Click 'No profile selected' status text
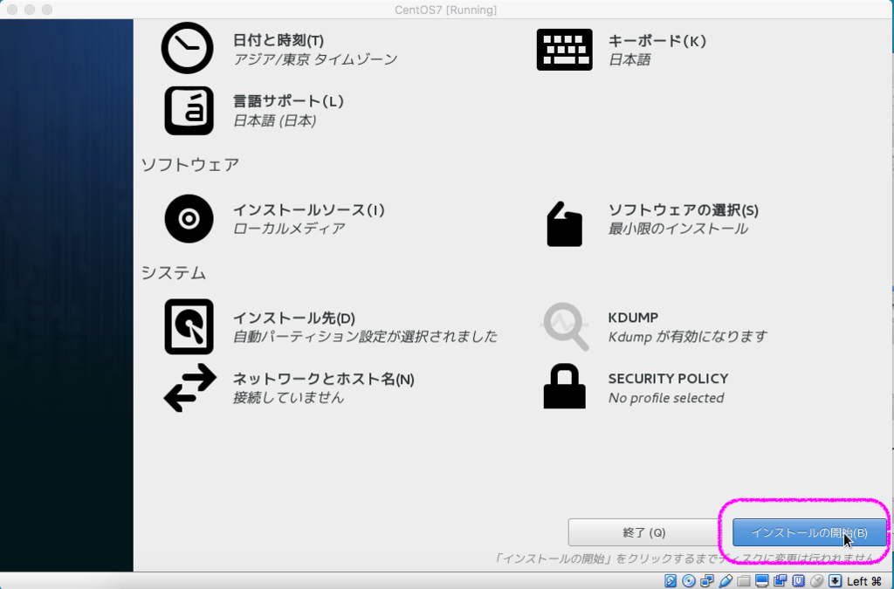The width and height of the screenshot is (894, 589). tap(666, 398)
